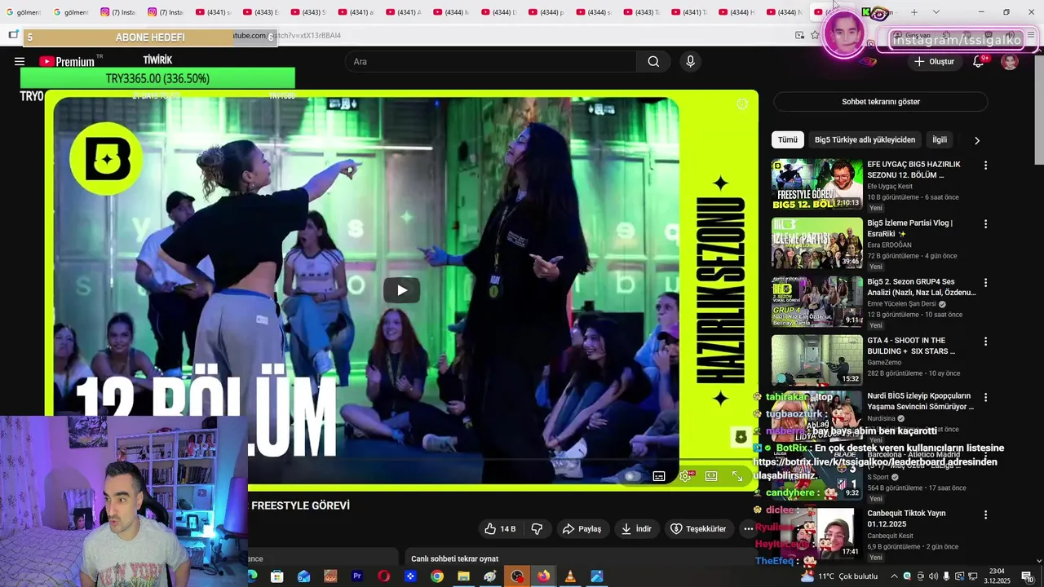Click the YouTube search input field
The height and width of the screenshot is (587, 1044).
pyautogui.click(x=490, y=61)
